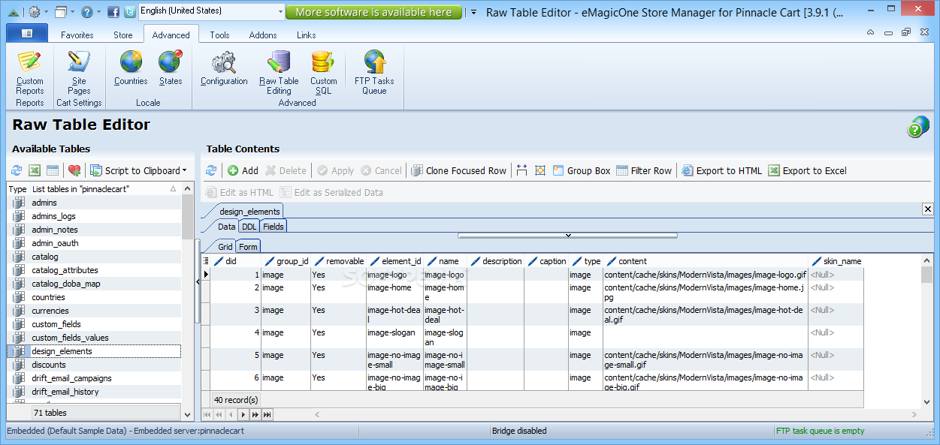Open the Countries locale editor

(x=131, y=68)
